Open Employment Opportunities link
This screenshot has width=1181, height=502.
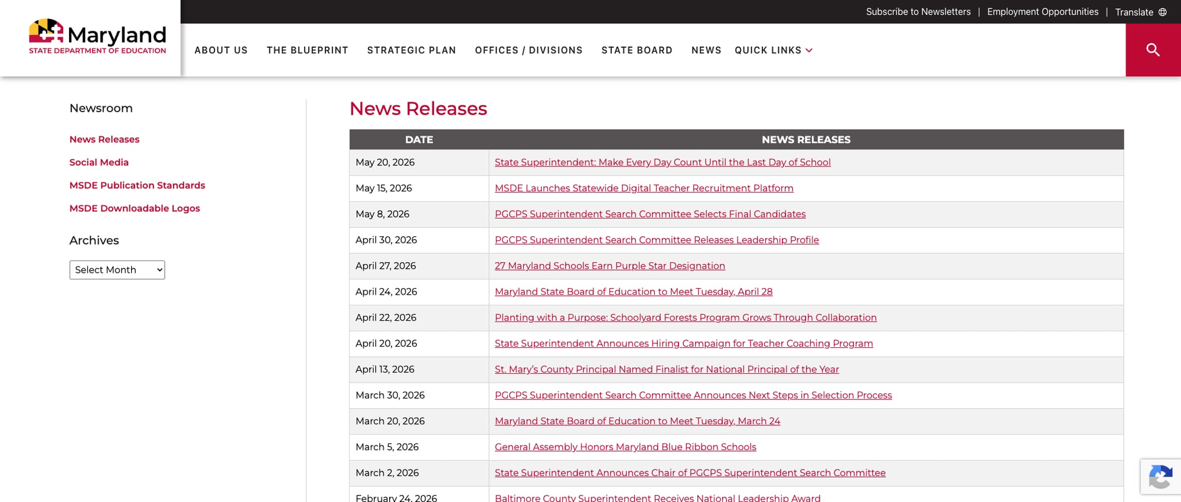[x=1043, y=12]
